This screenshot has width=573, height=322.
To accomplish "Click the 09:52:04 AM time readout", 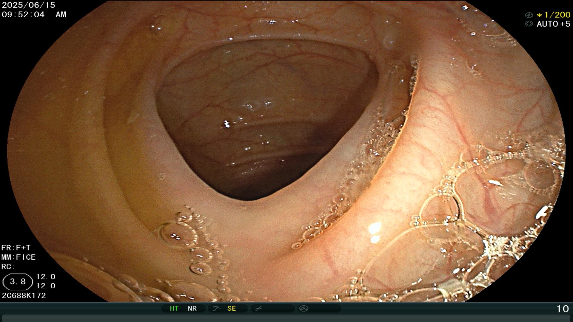I will pos(34,15).
